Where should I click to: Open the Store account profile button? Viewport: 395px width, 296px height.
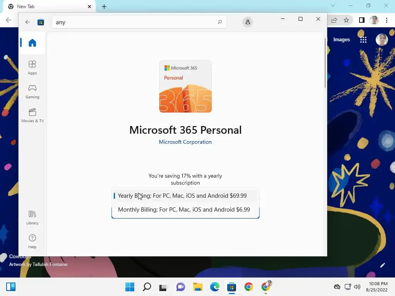(248, 22)
